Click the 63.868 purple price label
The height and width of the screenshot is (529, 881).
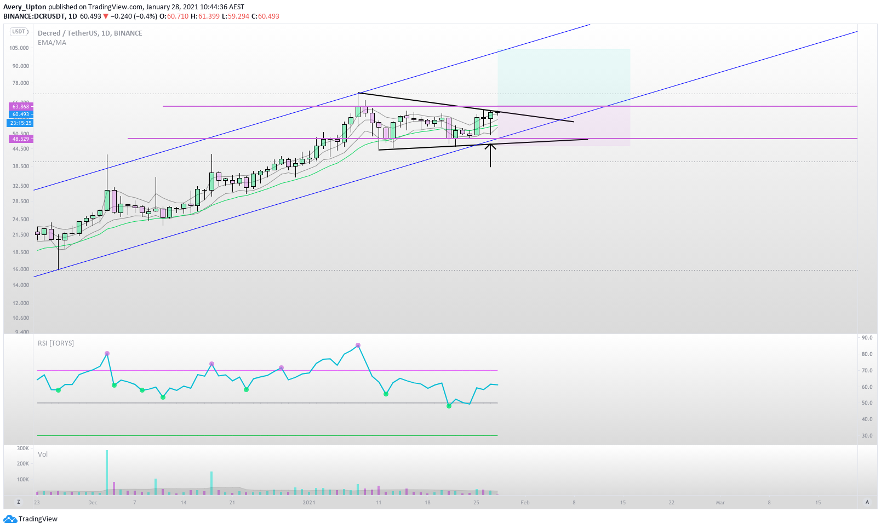click(x=21, y=107)
